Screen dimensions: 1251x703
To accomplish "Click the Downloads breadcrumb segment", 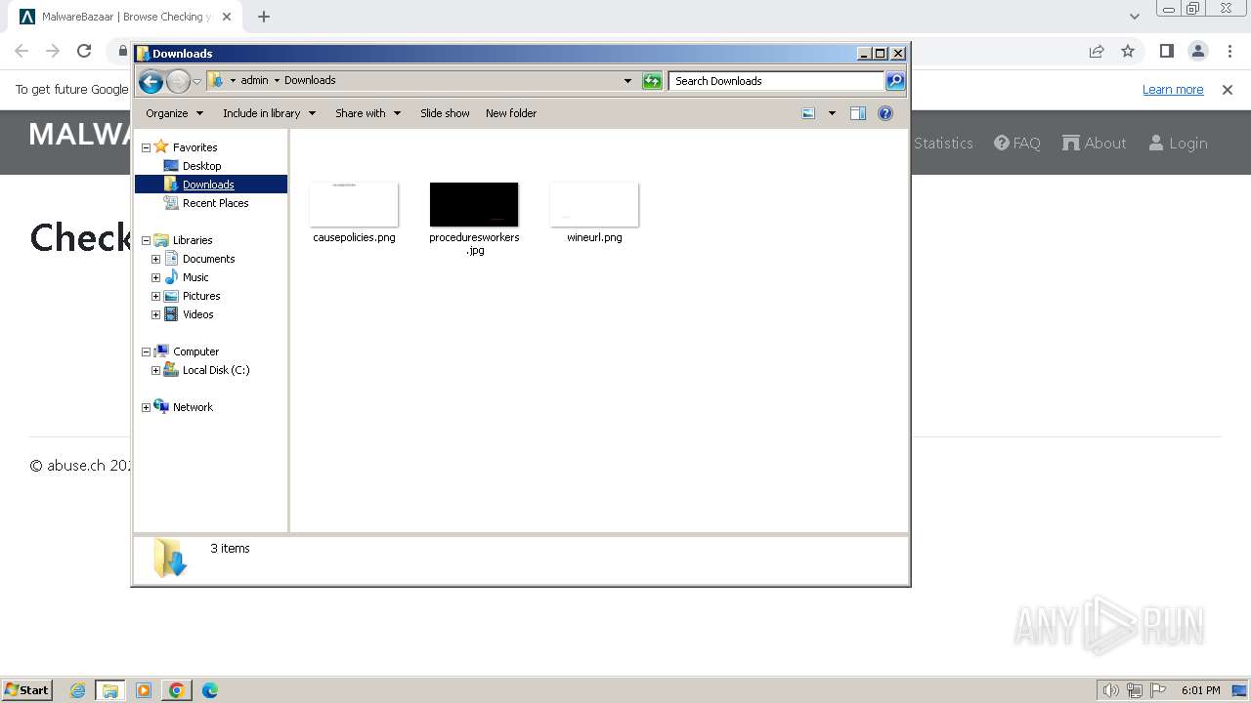I will tap(310, 80).
